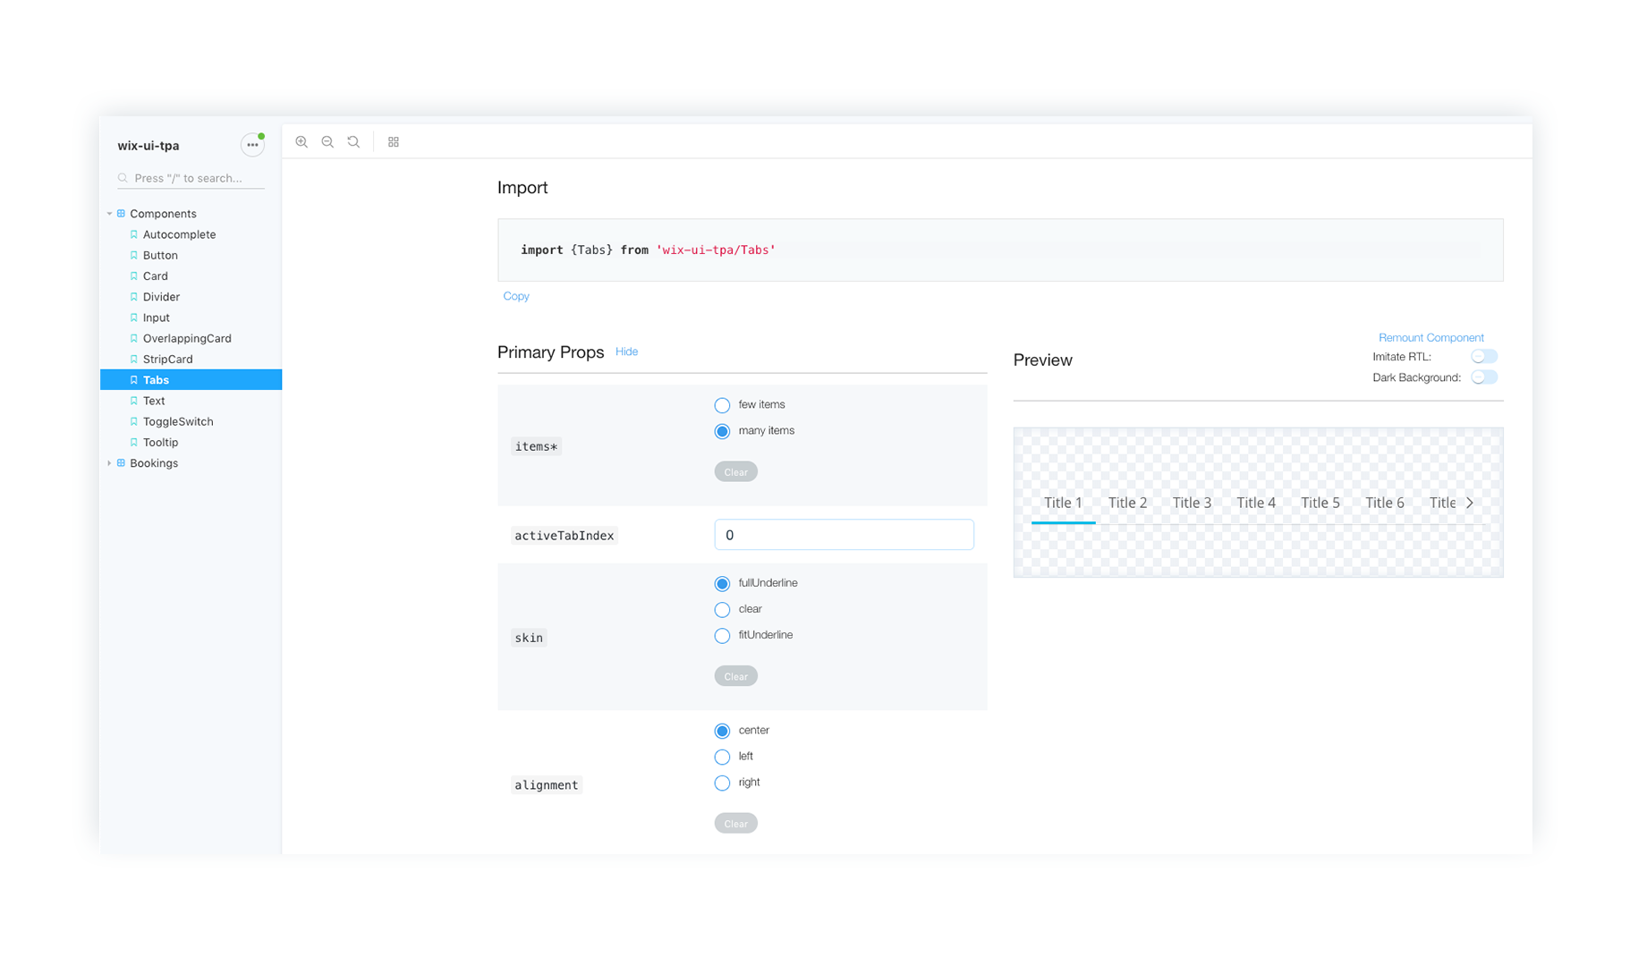Open the three-dots sidebar menu button
This screenshot has width=1630, height=957.
coord(252,145)
